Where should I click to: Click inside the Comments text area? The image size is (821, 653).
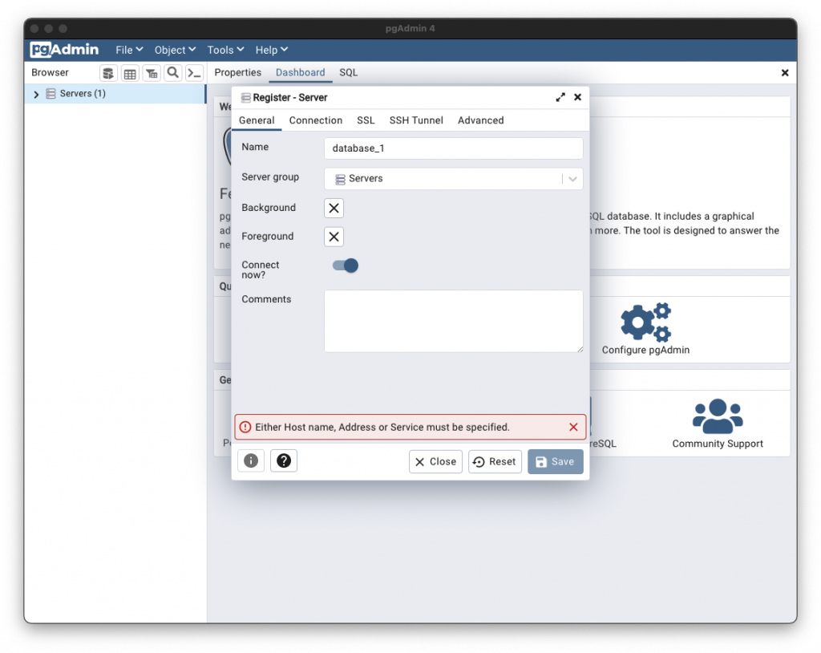tap(454, 321)
